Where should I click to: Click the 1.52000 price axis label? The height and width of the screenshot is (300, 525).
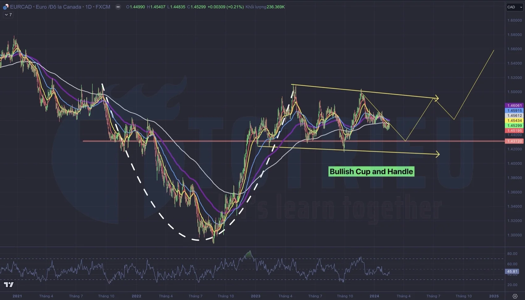click(514, 77)
